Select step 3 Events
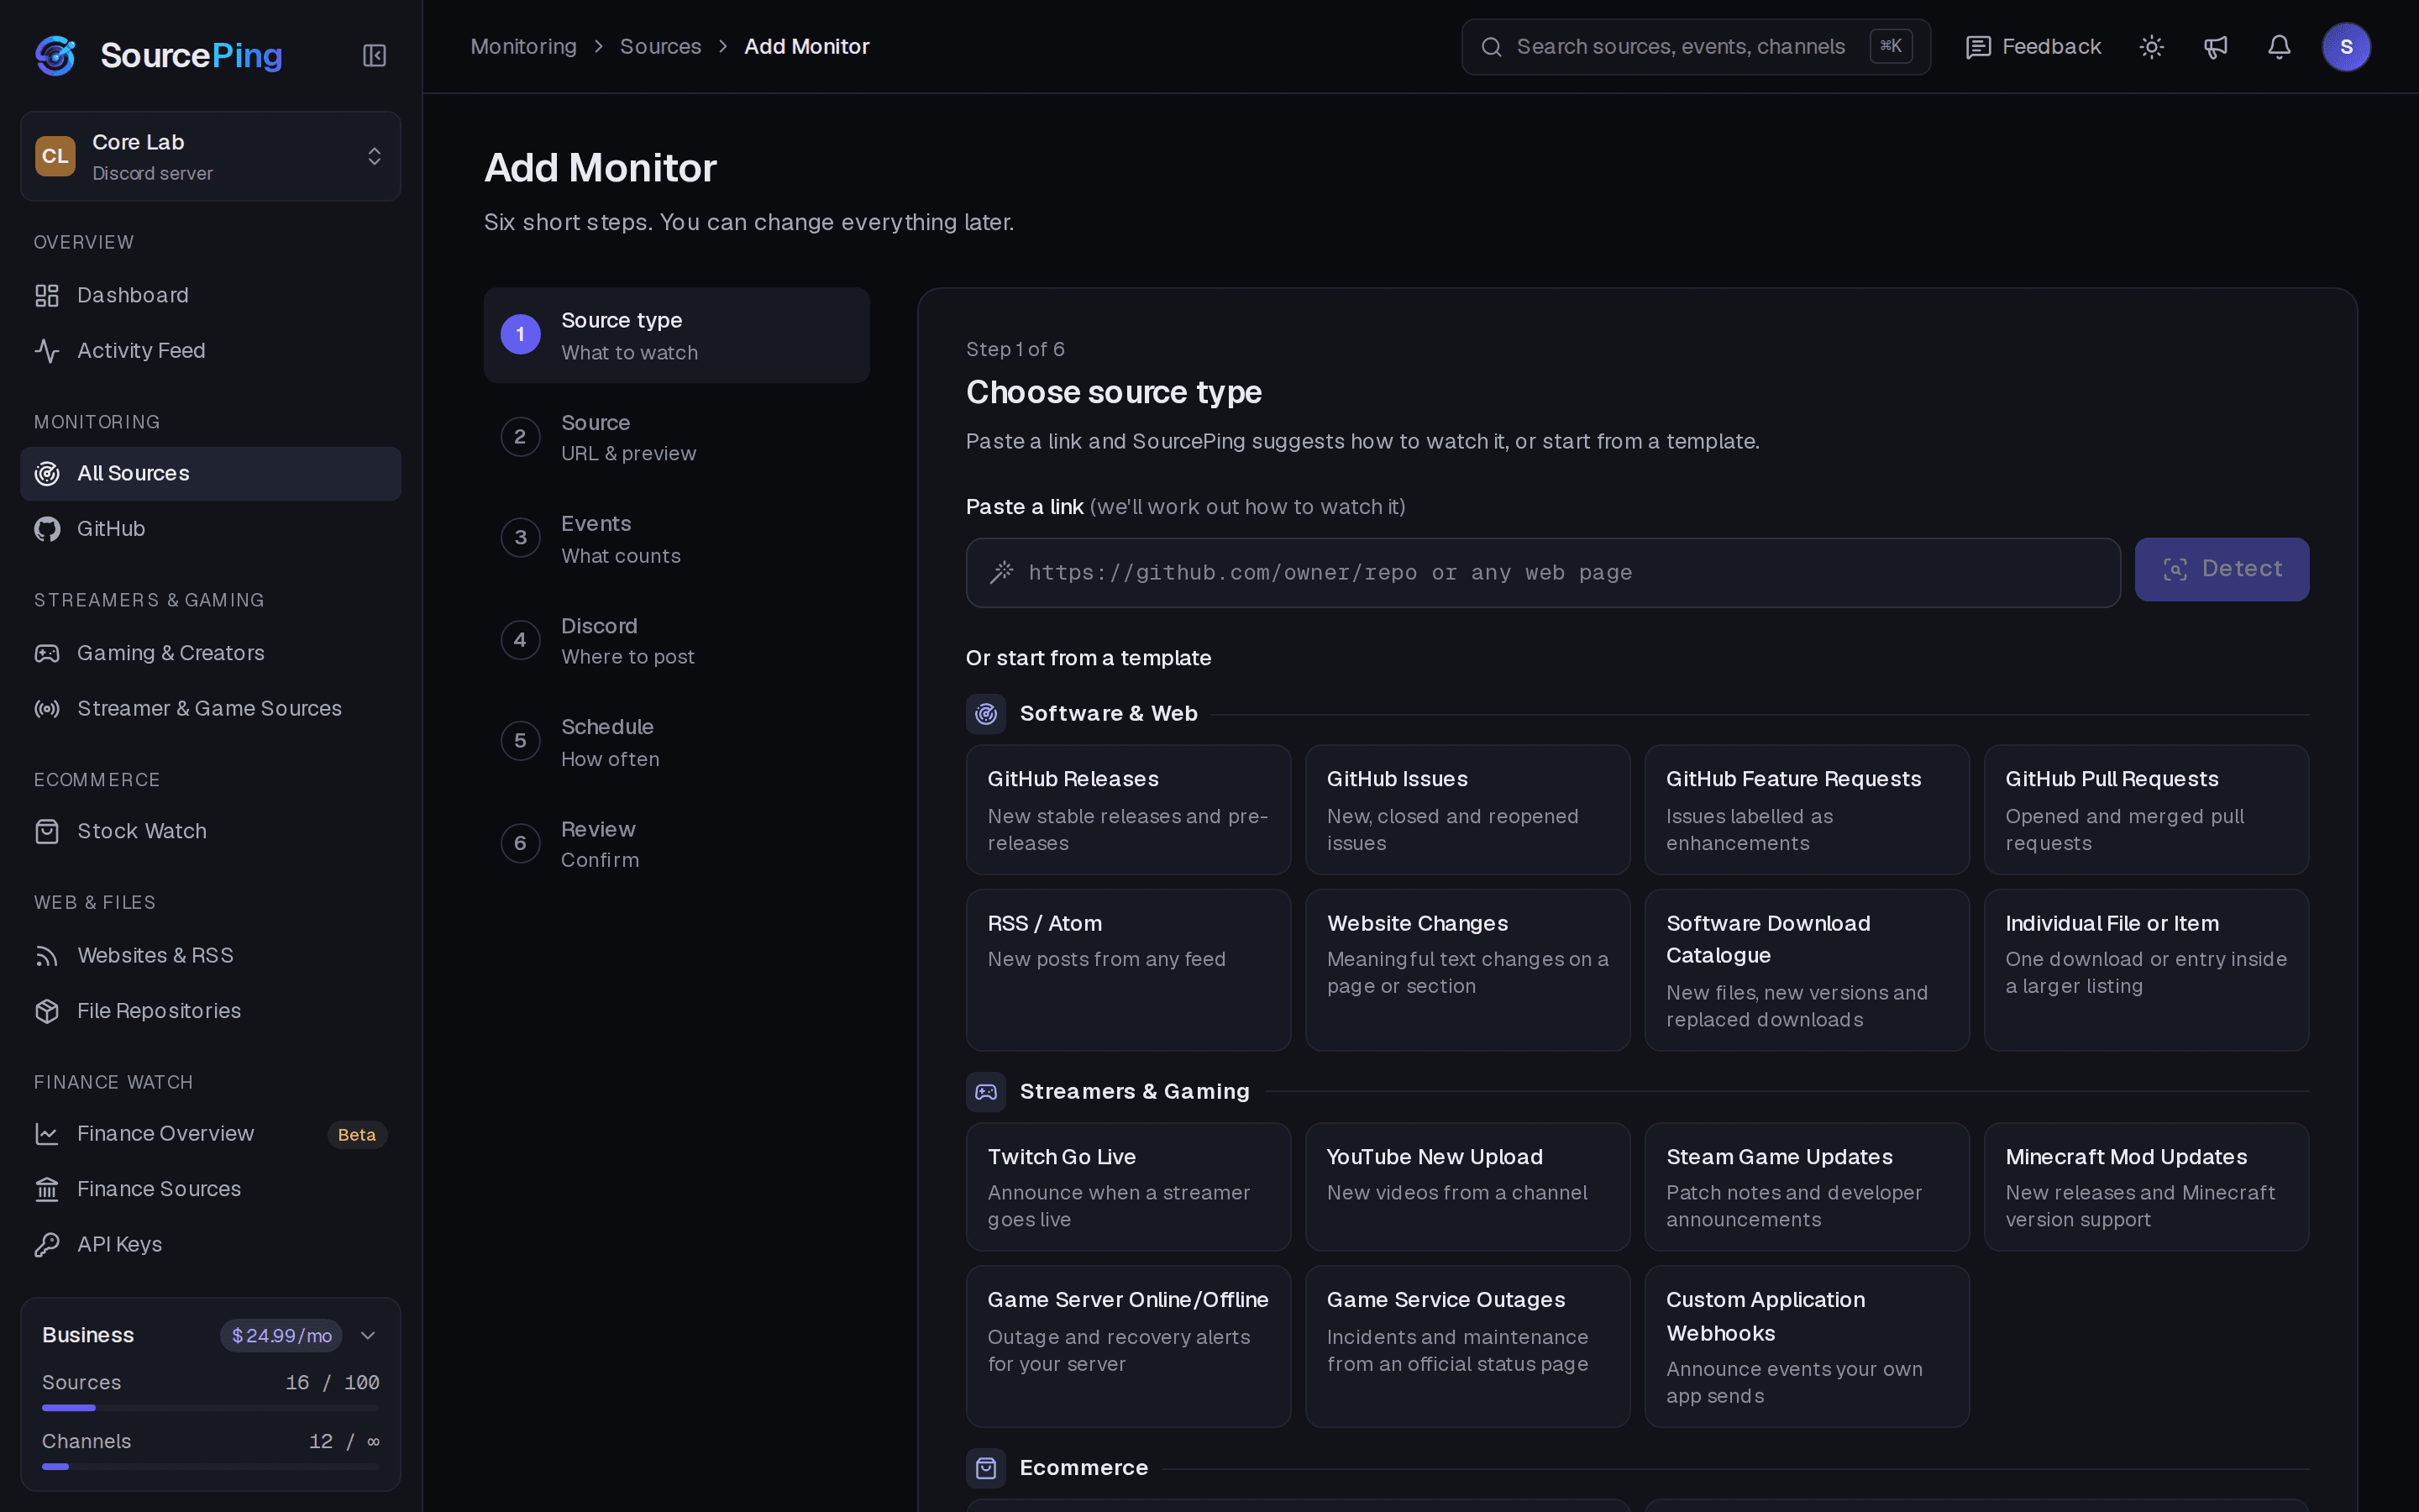2419x1512 pixels. pyautogui.click(x=677, y=539)
